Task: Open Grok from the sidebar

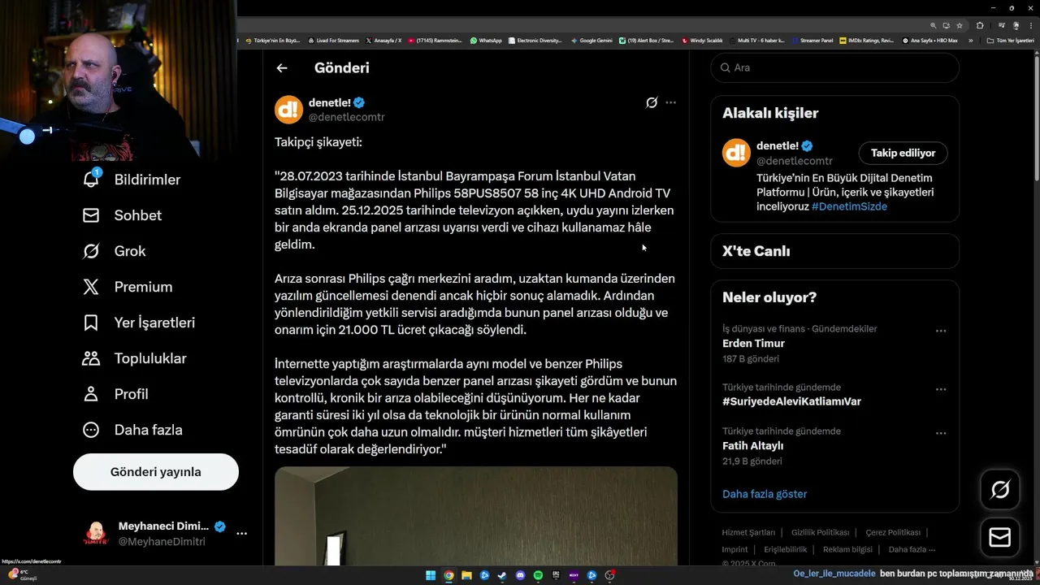Action: [115, 251]
